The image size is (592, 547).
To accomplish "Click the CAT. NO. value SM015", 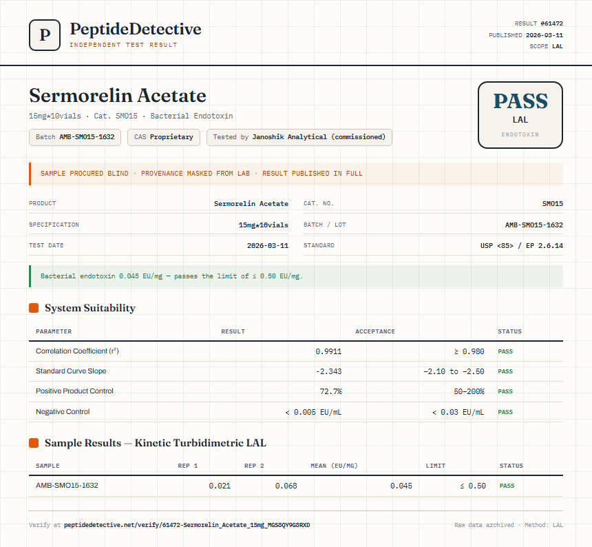I will (553, 204).
